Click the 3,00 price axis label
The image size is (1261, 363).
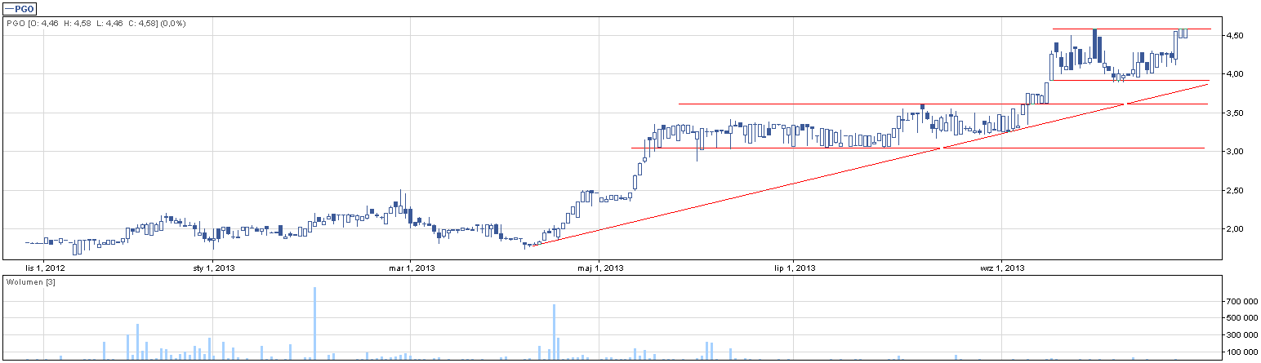pyautogui.click(x=1233, y=152)
